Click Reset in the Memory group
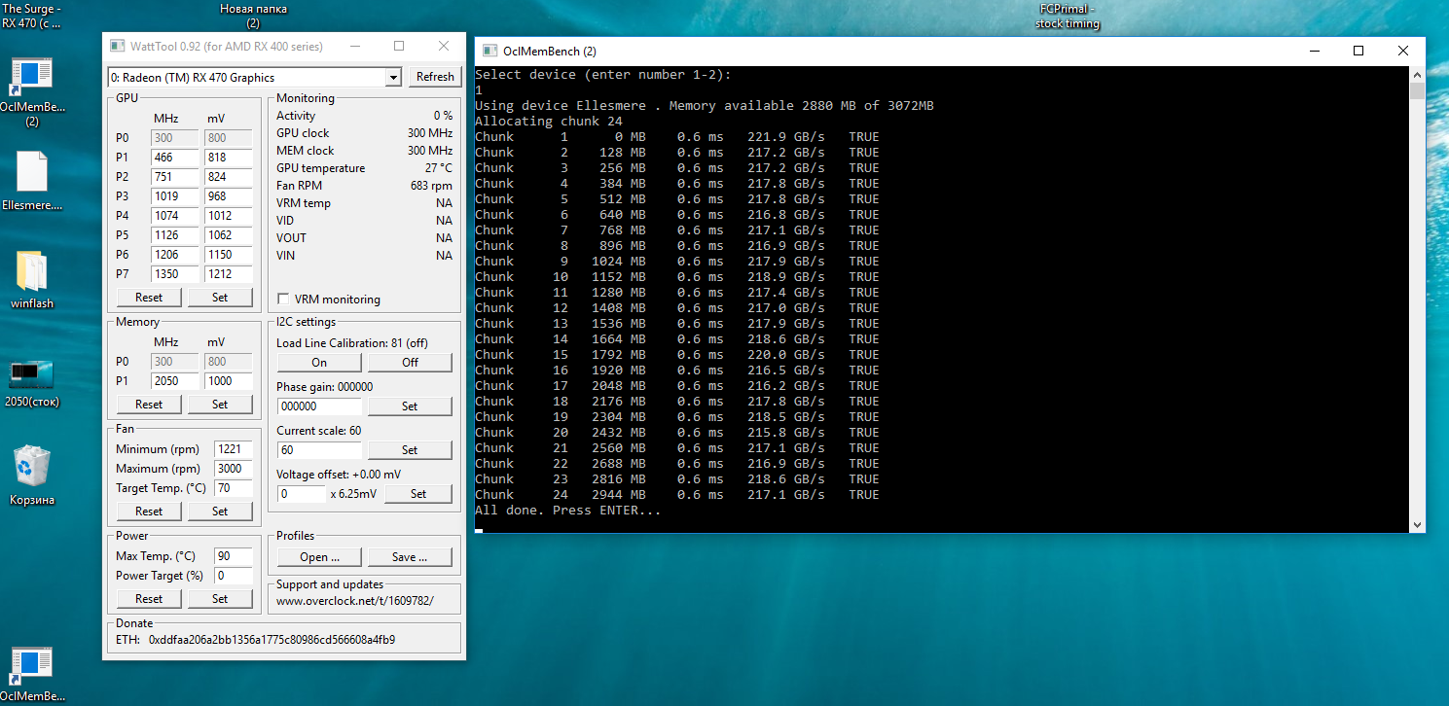Screen dimensions: 1449x706 149,405
